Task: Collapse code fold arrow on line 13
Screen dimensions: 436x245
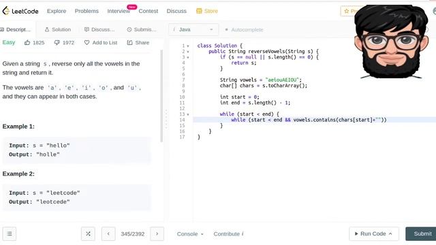Action: 188,114
